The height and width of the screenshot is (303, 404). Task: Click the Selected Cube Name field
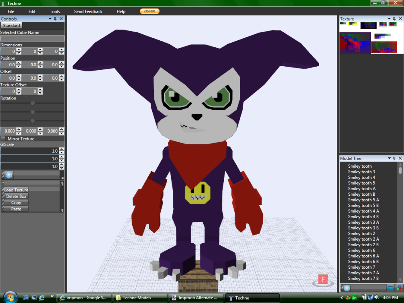click(32, 38)
